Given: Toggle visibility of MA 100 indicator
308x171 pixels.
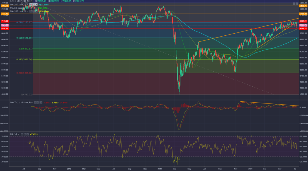Looking at the screenshot, I should [30, 11].
